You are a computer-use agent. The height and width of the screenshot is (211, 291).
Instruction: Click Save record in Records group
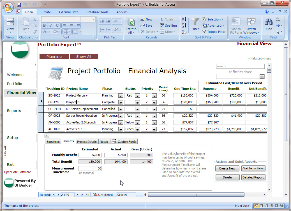[146, 26]
